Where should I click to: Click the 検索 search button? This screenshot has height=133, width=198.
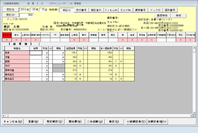[179, 16]
